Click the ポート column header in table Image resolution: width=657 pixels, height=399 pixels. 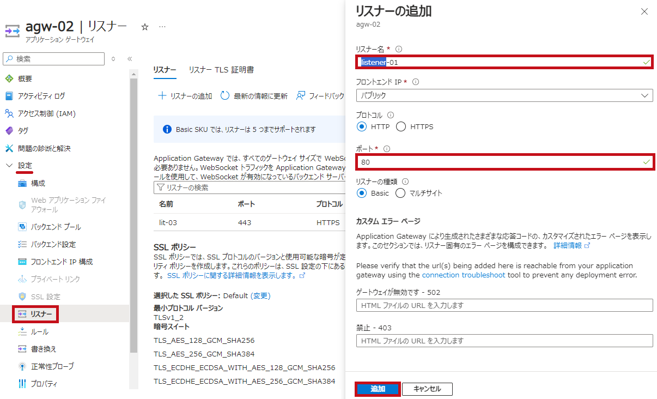point(246,204)
